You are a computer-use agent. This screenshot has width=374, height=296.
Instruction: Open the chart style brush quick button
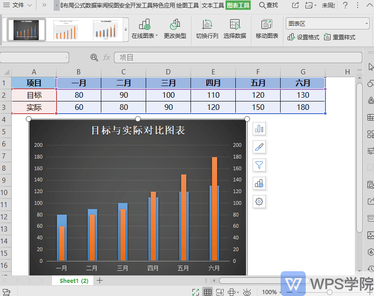259,147
